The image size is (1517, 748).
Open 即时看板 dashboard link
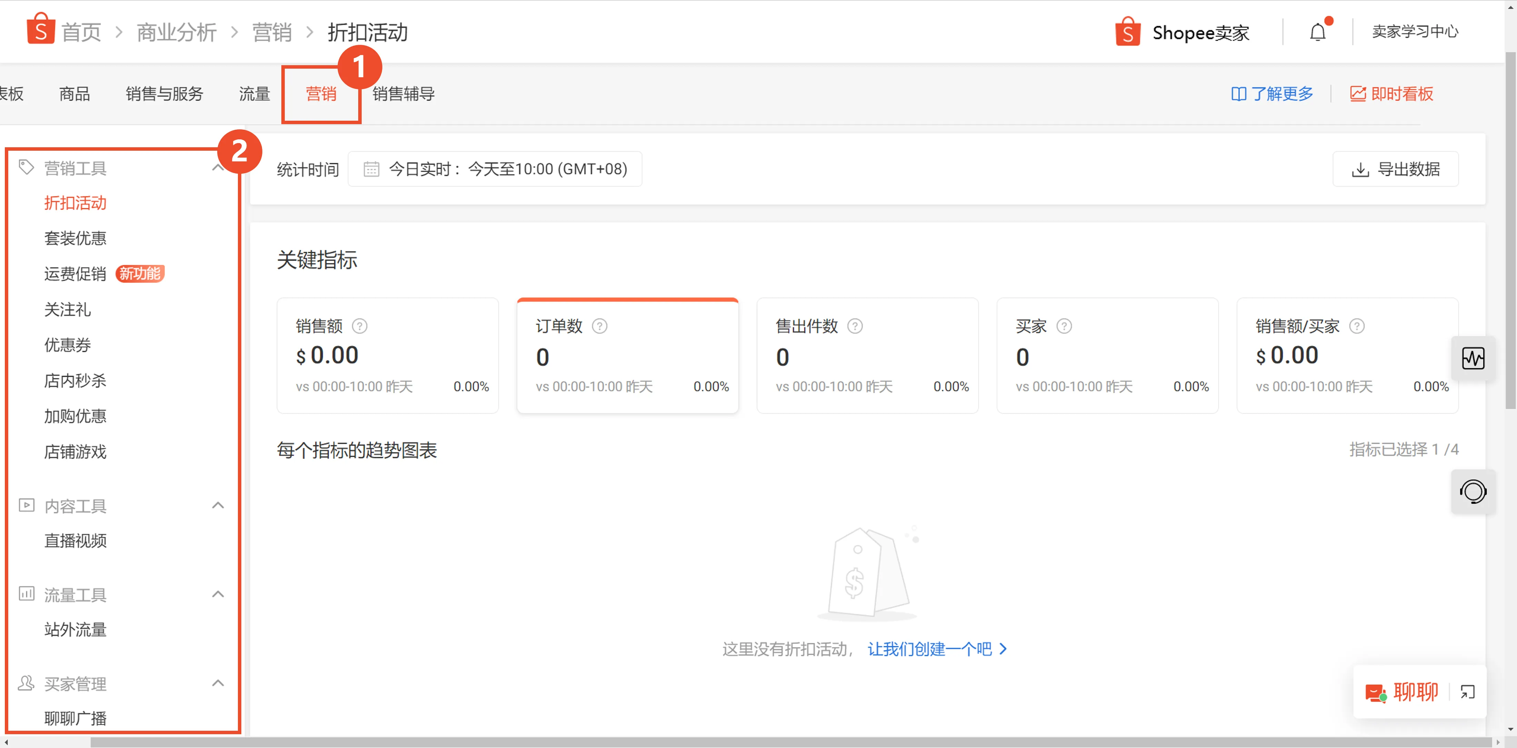click(1402, 94)
